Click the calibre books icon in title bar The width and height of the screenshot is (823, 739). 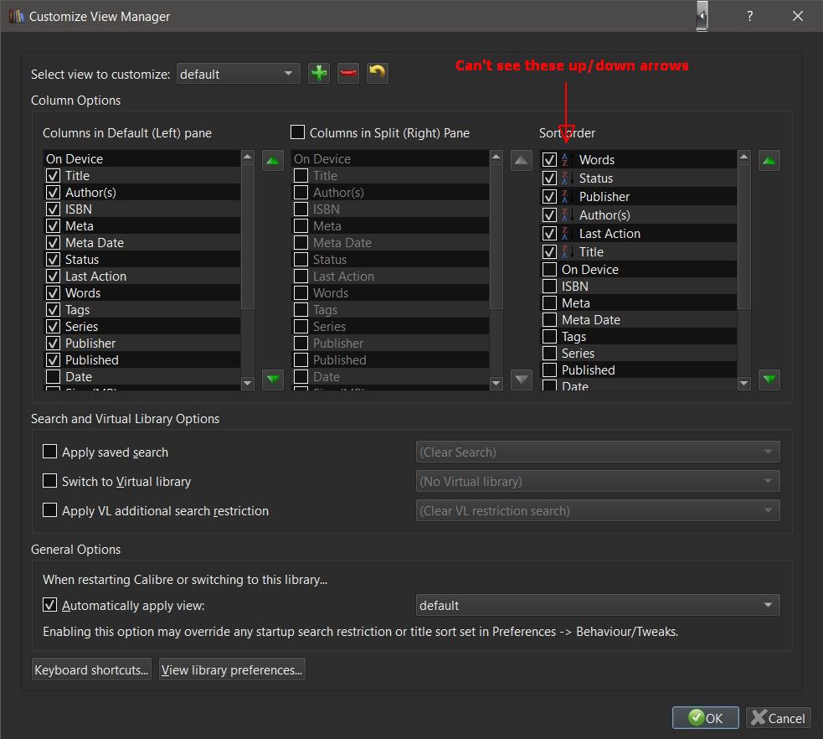pos(16,16)
